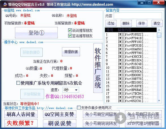
Task: Click the 添加 button
Action: tap(111, 23)
